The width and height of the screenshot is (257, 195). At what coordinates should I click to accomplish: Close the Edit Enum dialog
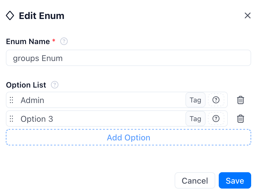pyautogui.click(x=247, y=15)
